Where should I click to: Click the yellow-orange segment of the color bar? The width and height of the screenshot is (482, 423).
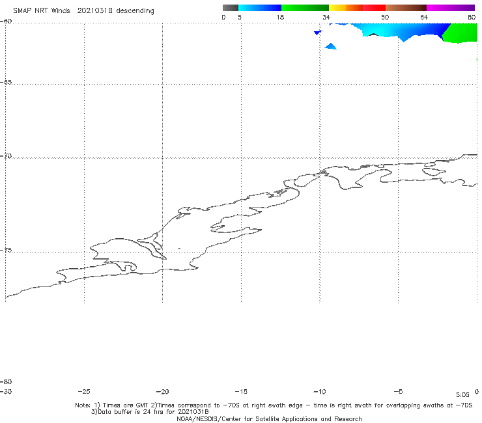(x=345, y=8)
